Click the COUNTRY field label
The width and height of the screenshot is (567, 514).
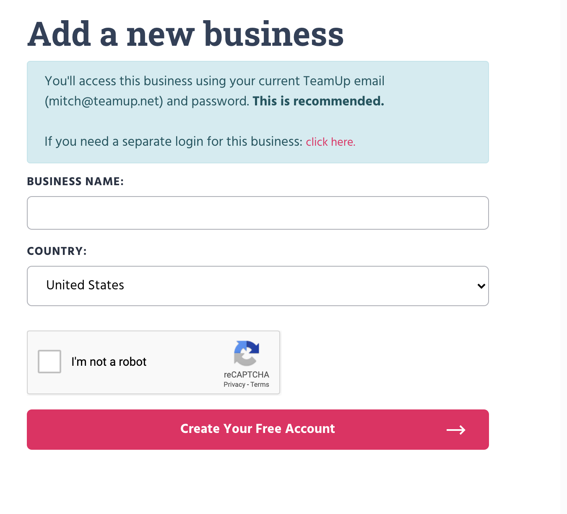click(x=57, y=251)
